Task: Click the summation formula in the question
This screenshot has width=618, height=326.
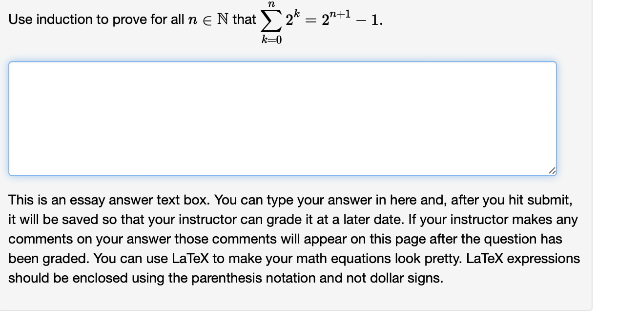Action: pyautogui.click(x=271, y=20)
